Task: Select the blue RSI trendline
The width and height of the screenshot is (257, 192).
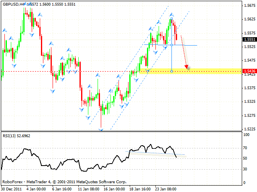Action: click(155, 153)
